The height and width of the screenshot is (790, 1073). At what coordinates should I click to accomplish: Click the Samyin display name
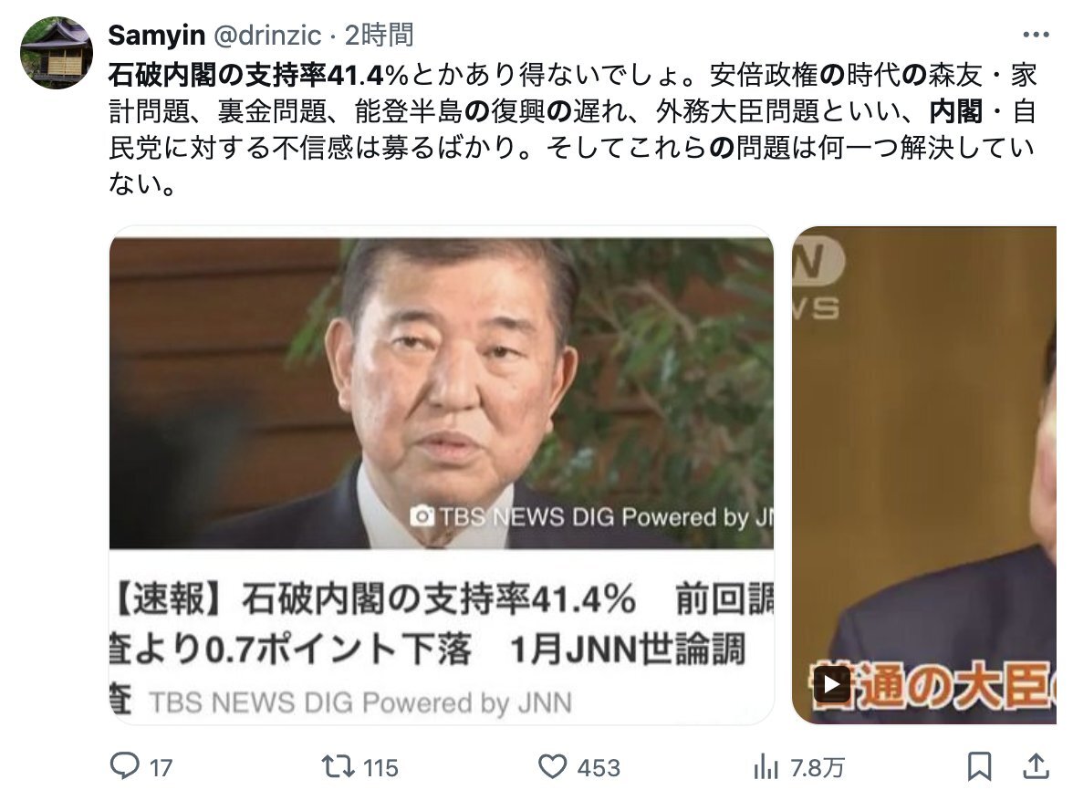point(157,35)
